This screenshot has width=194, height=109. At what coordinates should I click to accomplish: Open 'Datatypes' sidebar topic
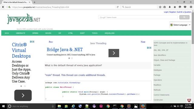158,70
